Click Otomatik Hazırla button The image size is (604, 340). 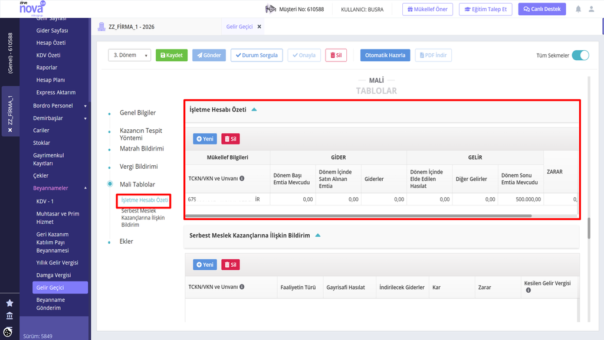385,55
